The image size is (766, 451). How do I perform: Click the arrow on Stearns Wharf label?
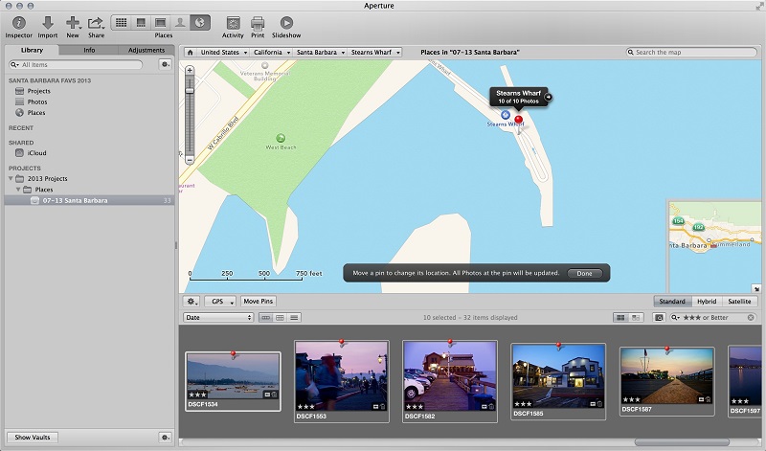tap(548, 97)
